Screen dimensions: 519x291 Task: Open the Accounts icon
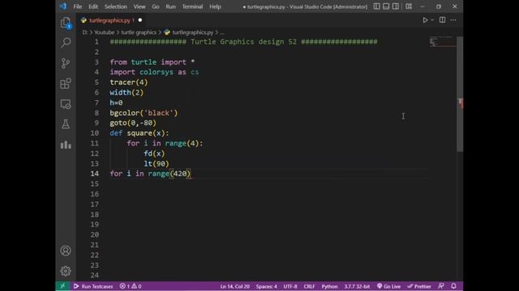tap(66, 251)
